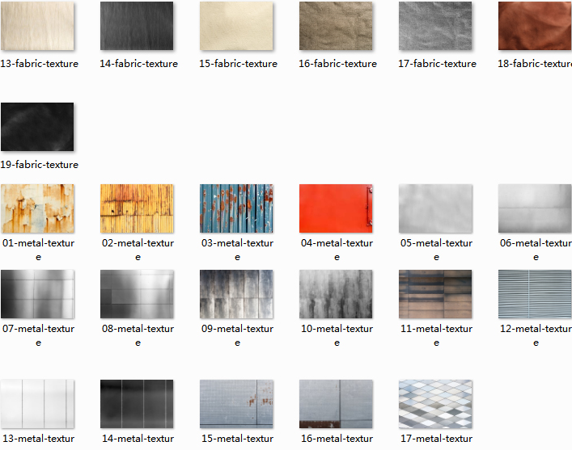
Task: Select the gray 17-fabric-texture thumbnail
Action: [x=435, y=26]
